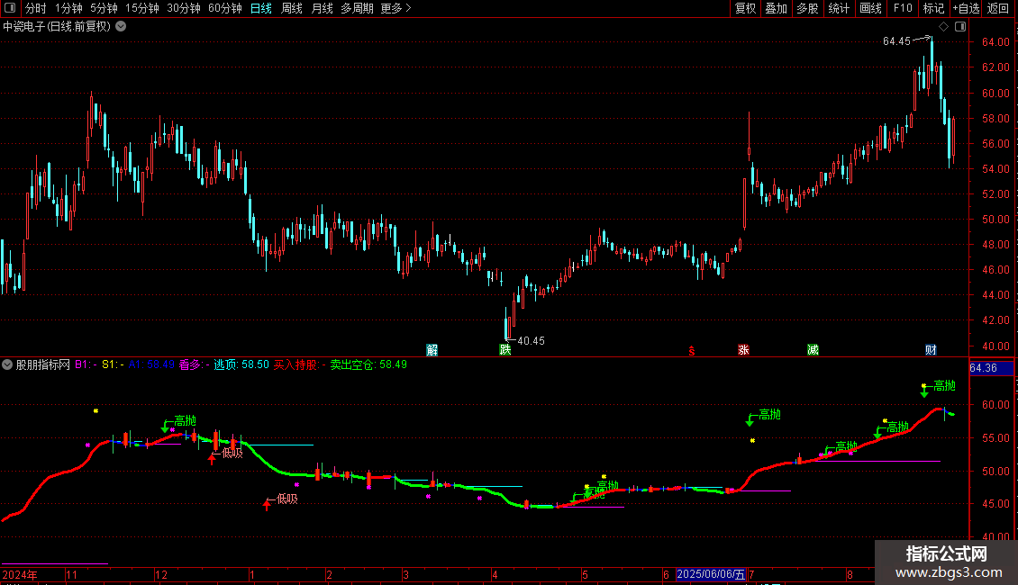The width and height of the screenshot is (1018, 585).
Task: Click the 逃顶: 58.50 indicator value
Action: point(241,364)
